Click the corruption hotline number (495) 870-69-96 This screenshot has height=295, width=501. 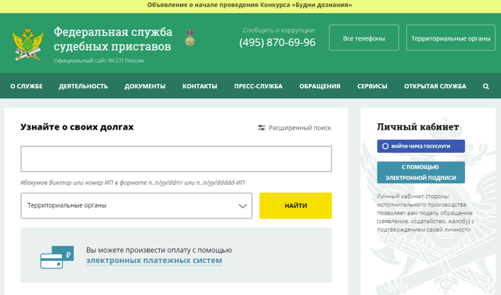[x=277, y=42]
